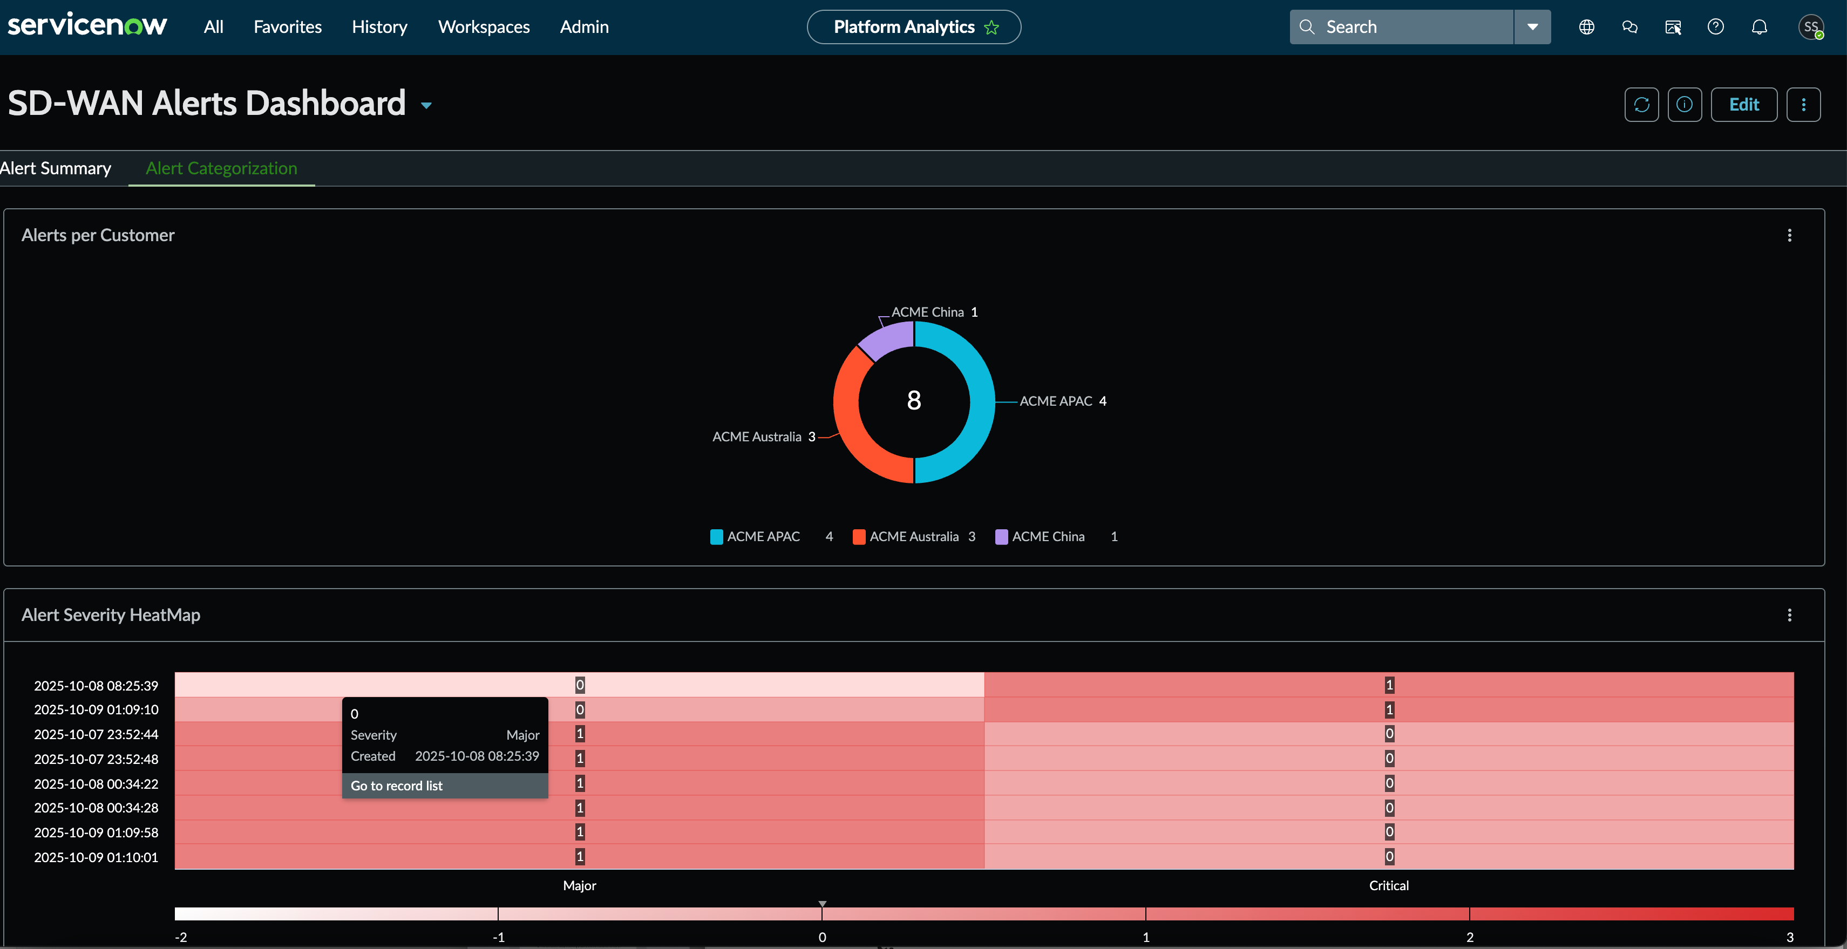Click the ServiceNow logo
Viewport: 1847px width, 949px height.
click(x=87, y=26)
